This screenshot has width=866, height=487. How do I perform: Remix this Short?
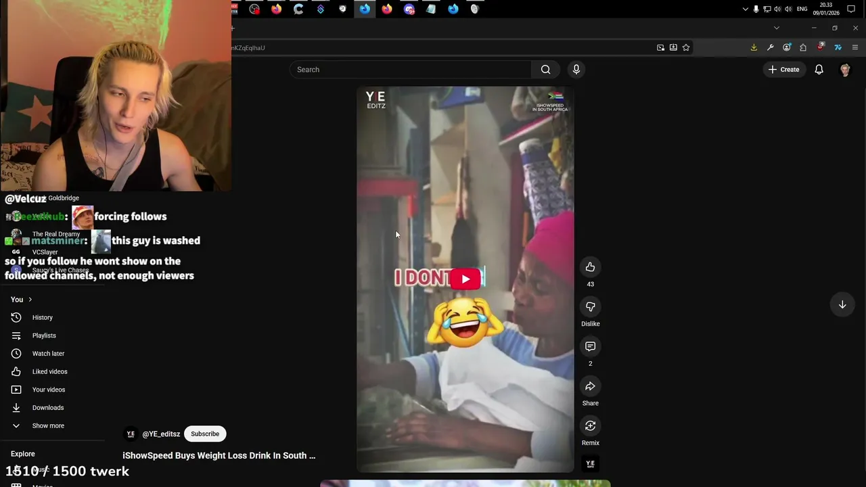[x=590, y=426]
